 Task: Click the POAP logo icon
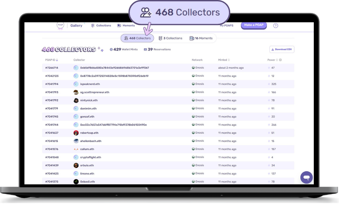click(60, 25)
